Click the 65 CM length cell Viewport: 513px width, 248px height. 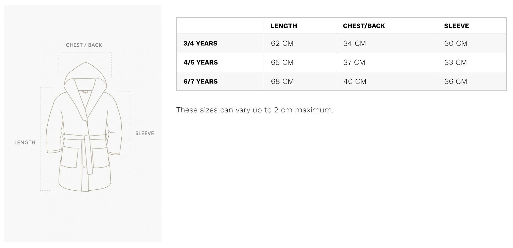282,62
